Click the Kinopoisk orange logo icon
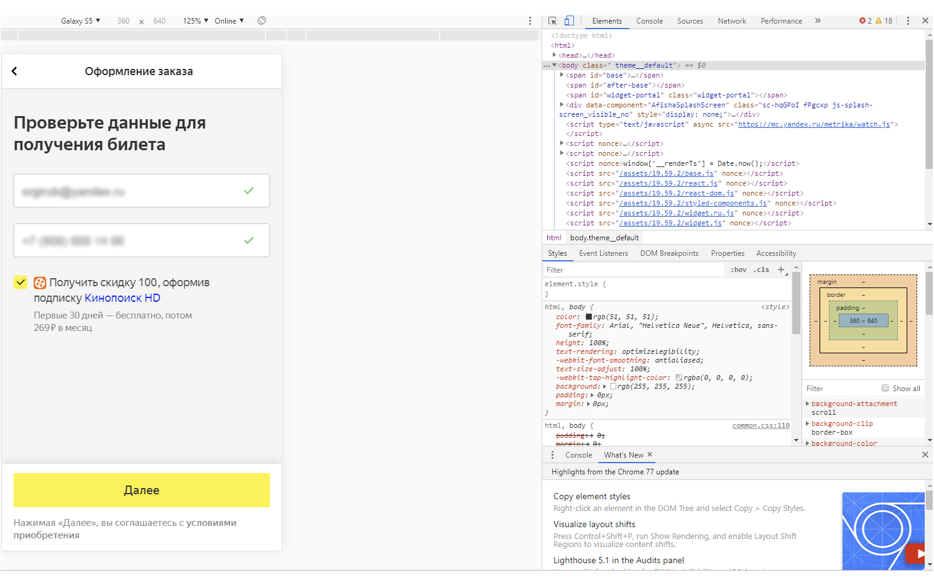Viewport: 934px width, 588px height. pos(40,283)
